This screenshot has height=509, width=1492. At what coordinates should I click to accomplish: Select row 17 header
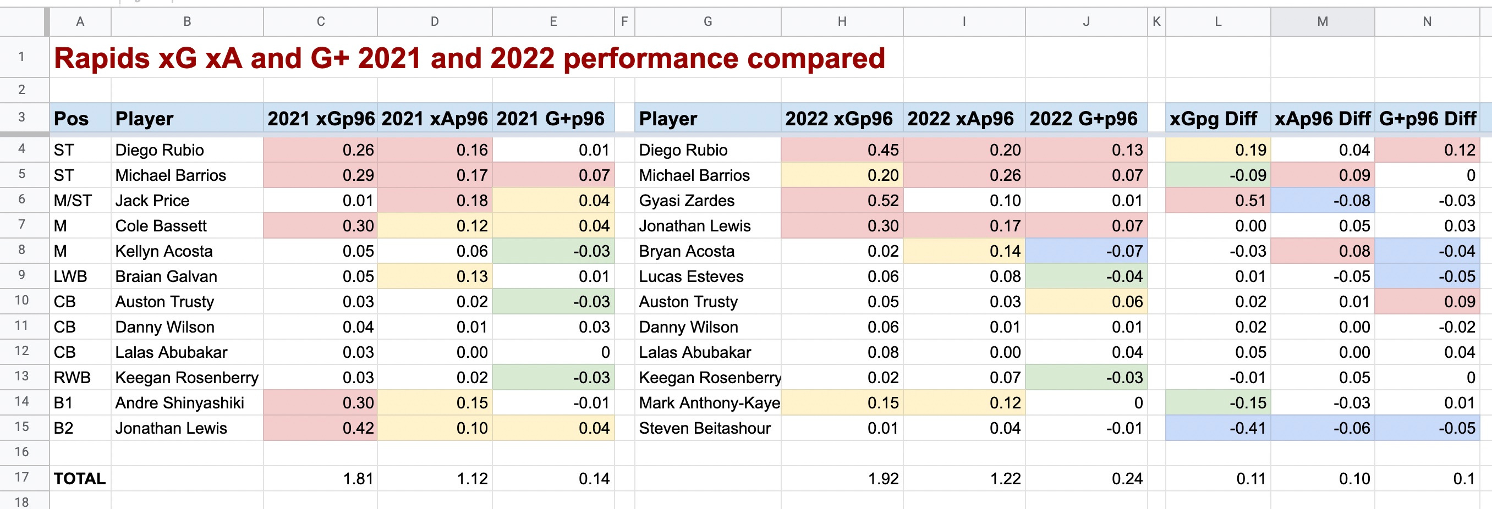[23, 478]
